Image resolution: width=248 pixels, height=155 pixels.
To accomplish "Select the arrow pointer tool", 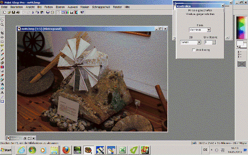I will [2, 20].
